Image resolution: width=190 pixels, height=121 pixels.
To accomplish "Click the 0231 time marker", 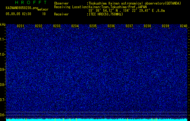I will 20,26.
